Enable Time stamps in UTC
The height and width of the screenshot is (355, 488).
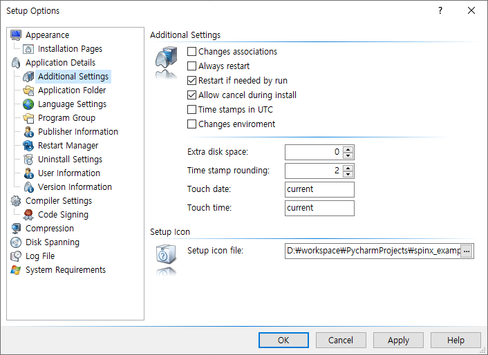[x=191, y=109]
